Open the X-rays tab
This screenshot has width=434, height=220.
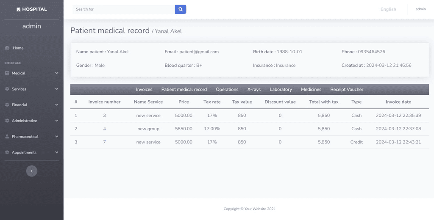click(x=254, y=90)
